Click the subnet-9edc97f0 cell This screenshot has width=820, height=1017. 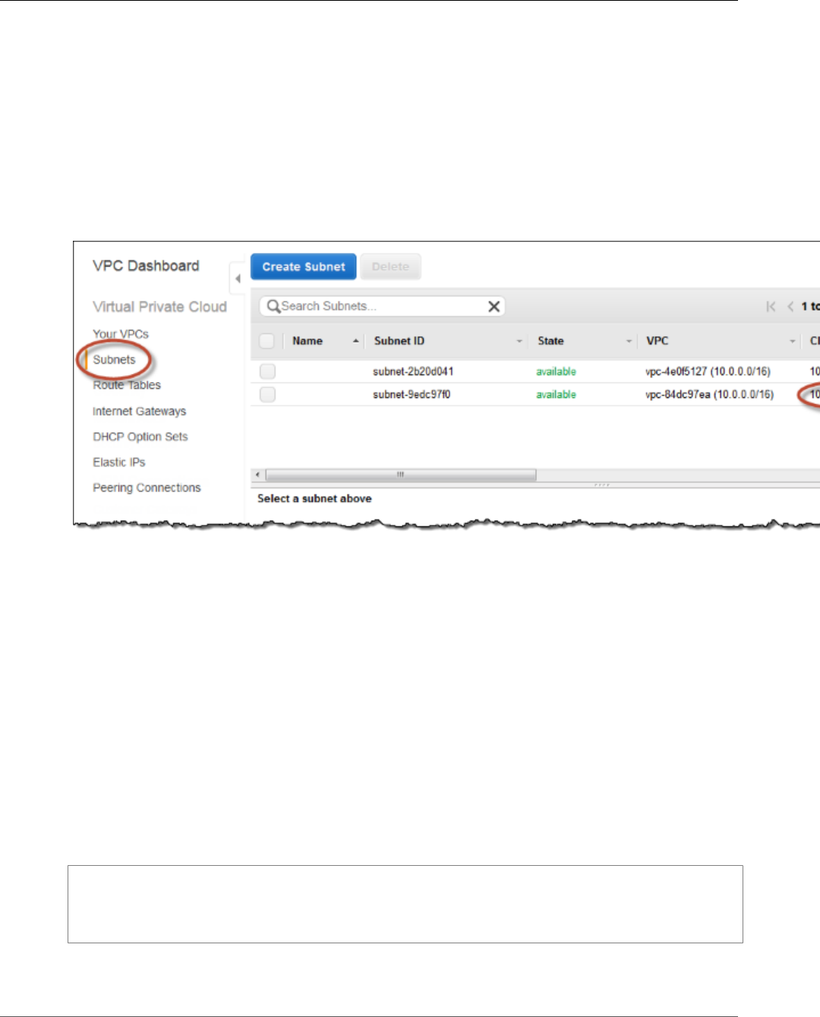tap(412, 394)
